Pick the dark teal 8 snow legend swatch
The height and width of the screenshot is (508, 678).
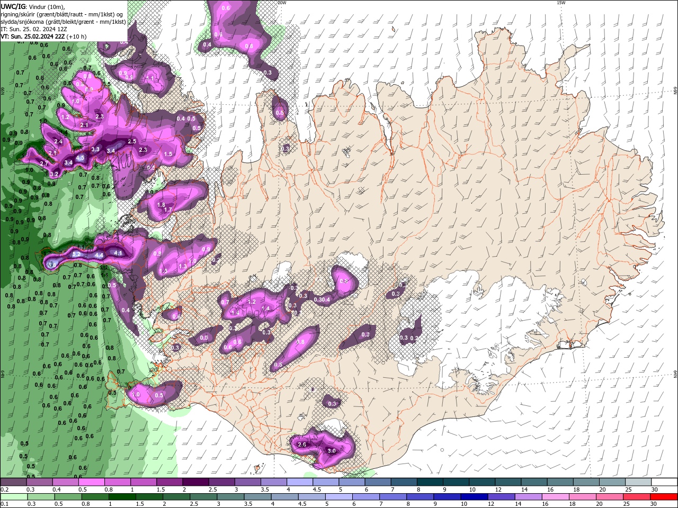pos(430,482)
